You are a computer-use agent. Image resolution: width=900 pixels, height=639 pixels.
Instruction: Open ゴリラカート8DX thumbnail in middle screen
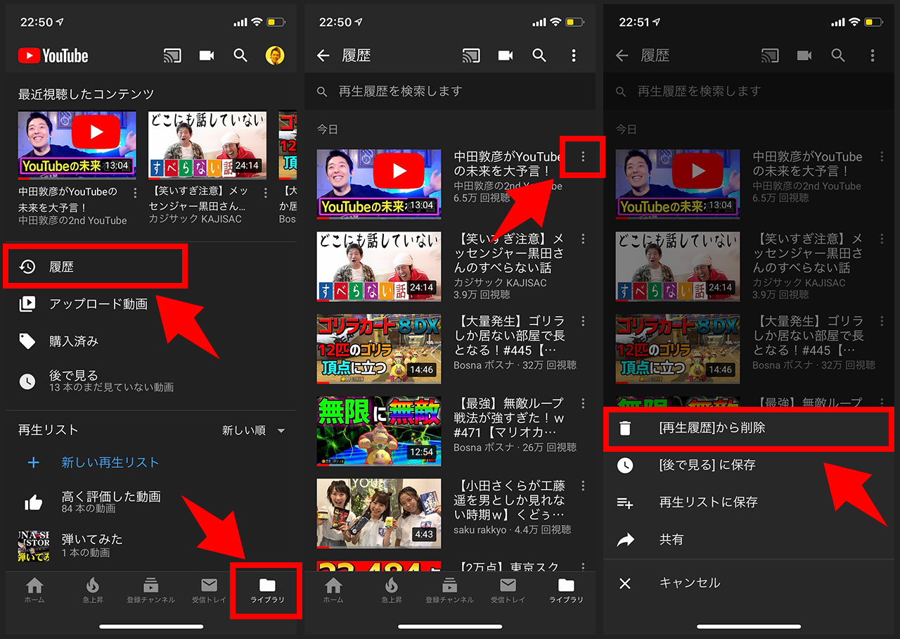click(x=379, y=348)
